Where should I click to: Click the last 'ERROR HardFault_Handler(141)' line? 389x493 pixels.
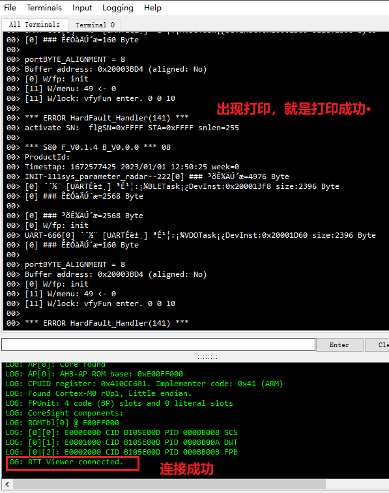98,323
